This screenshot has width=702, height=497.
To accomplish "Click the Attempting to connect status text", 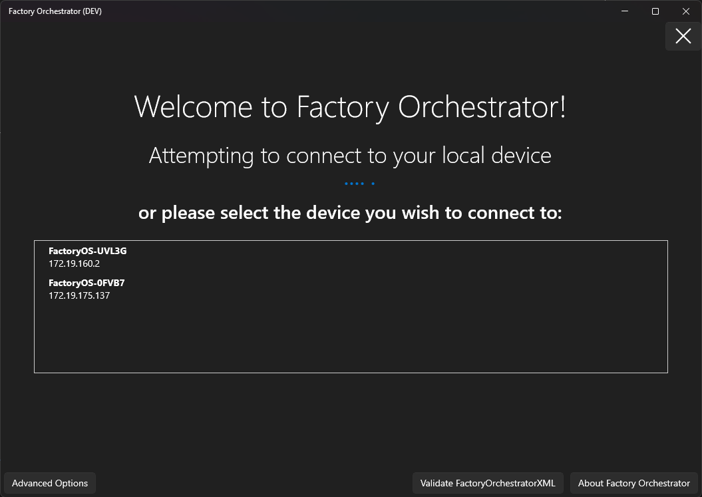I will (x=350, y=156).
